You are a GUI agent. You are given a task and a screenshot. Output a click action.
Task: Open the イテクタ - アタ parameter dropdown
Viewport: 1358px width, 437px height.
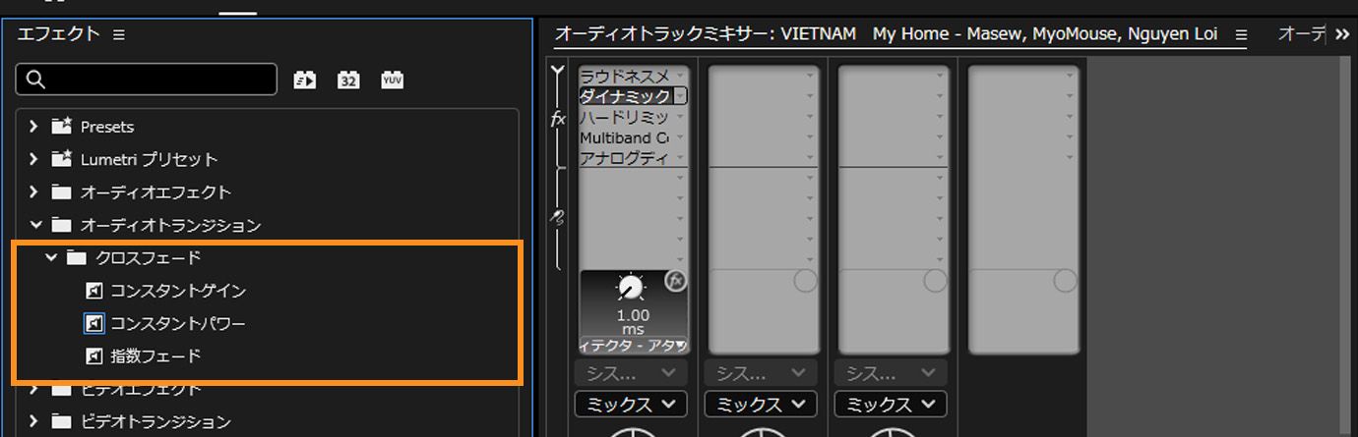(x=634, y=345)
